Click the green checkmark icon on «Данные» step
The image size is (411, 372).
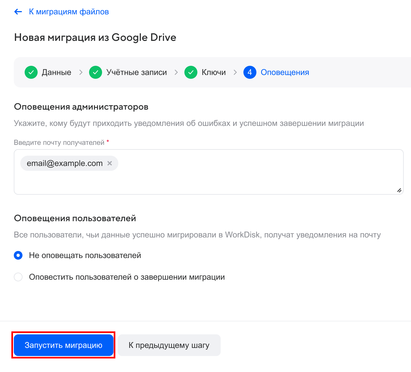click(31, 72)
